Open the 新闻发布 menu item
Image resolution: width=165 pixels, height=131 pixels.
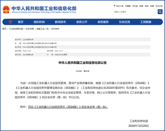click(60, 22)
